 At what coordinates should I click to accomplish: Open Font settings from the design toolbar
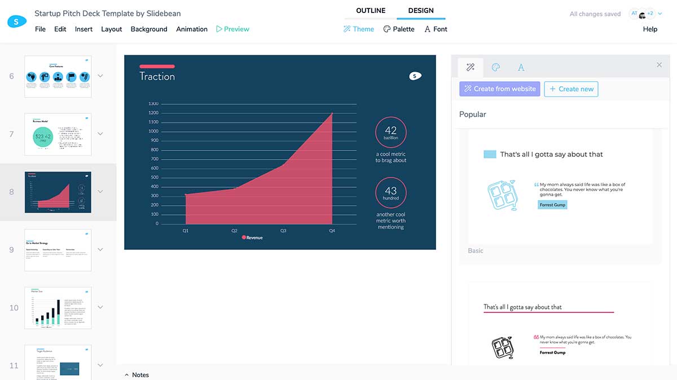(436, 29)
